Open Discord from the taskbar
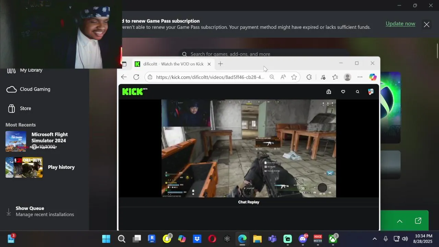This screenshot has width=439, height=247. (x=303, y=239)
